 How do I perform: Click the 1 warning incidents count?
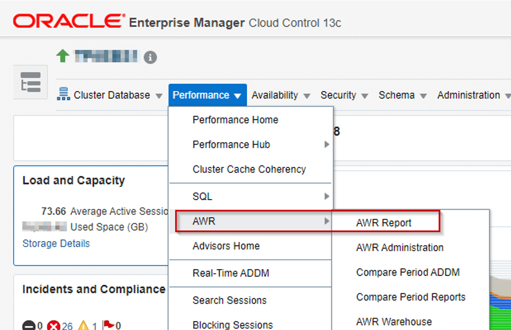[94, 326]
